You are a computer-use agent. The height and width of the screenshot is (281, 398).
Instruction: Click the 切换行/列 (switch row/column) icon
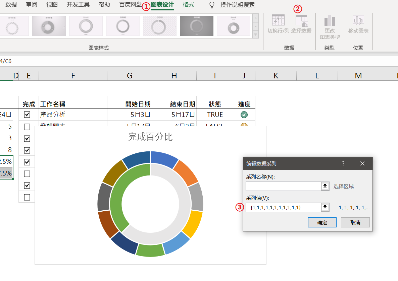pos(278,20)
